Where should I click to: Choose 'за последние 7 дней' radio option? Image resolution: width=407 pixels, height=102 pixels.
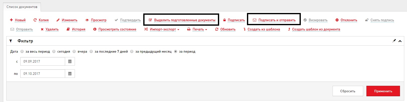(x=91, y=51)
